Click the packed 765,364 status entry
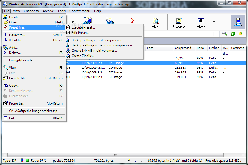This screenshot has width=248, height=165. (64, 160)
